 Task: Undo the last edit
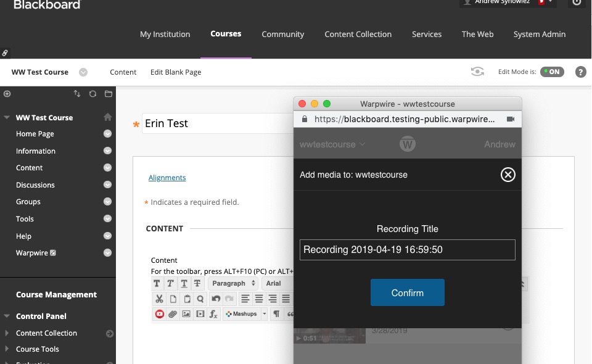[x=216, y=299]
